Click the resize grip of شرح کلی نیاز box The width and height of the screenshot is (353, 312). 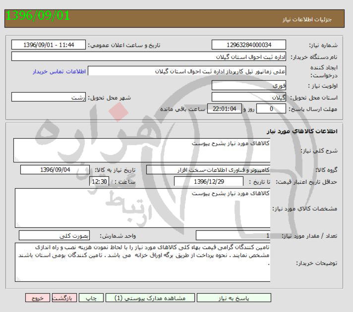17,159
